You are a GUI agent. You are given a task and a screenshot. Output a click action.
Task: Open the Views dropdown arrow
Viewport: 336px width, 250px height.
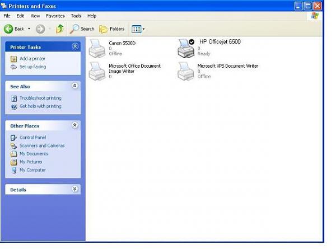click(x=143, y=29)
